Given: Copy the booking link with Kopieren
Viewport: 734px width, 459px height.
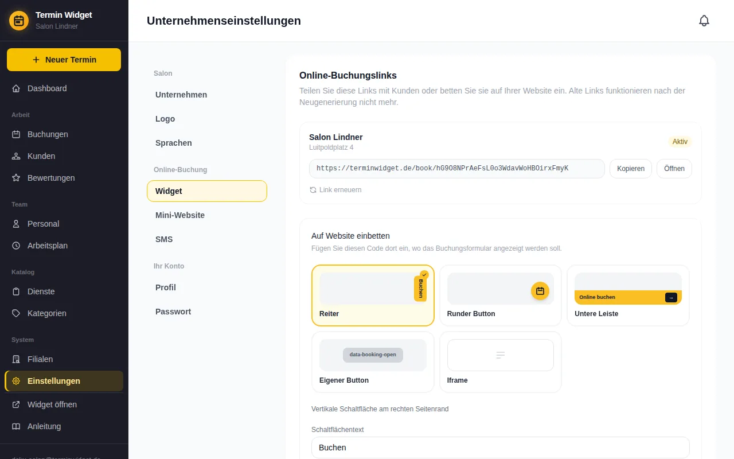Looking at the screenshot, I should (631, 169).
